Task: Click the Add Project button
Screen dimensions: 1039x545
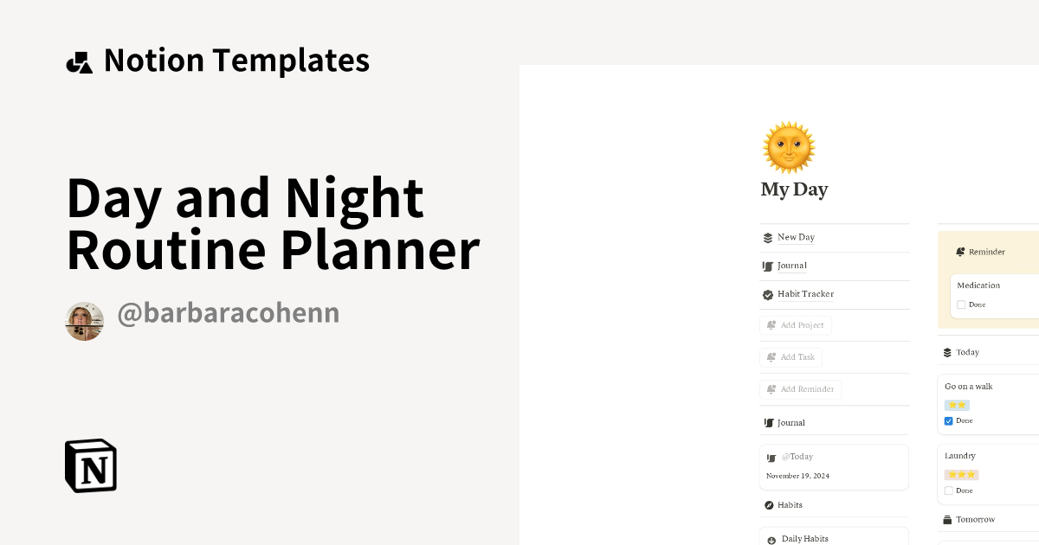Action: click(x=796, y=324)
